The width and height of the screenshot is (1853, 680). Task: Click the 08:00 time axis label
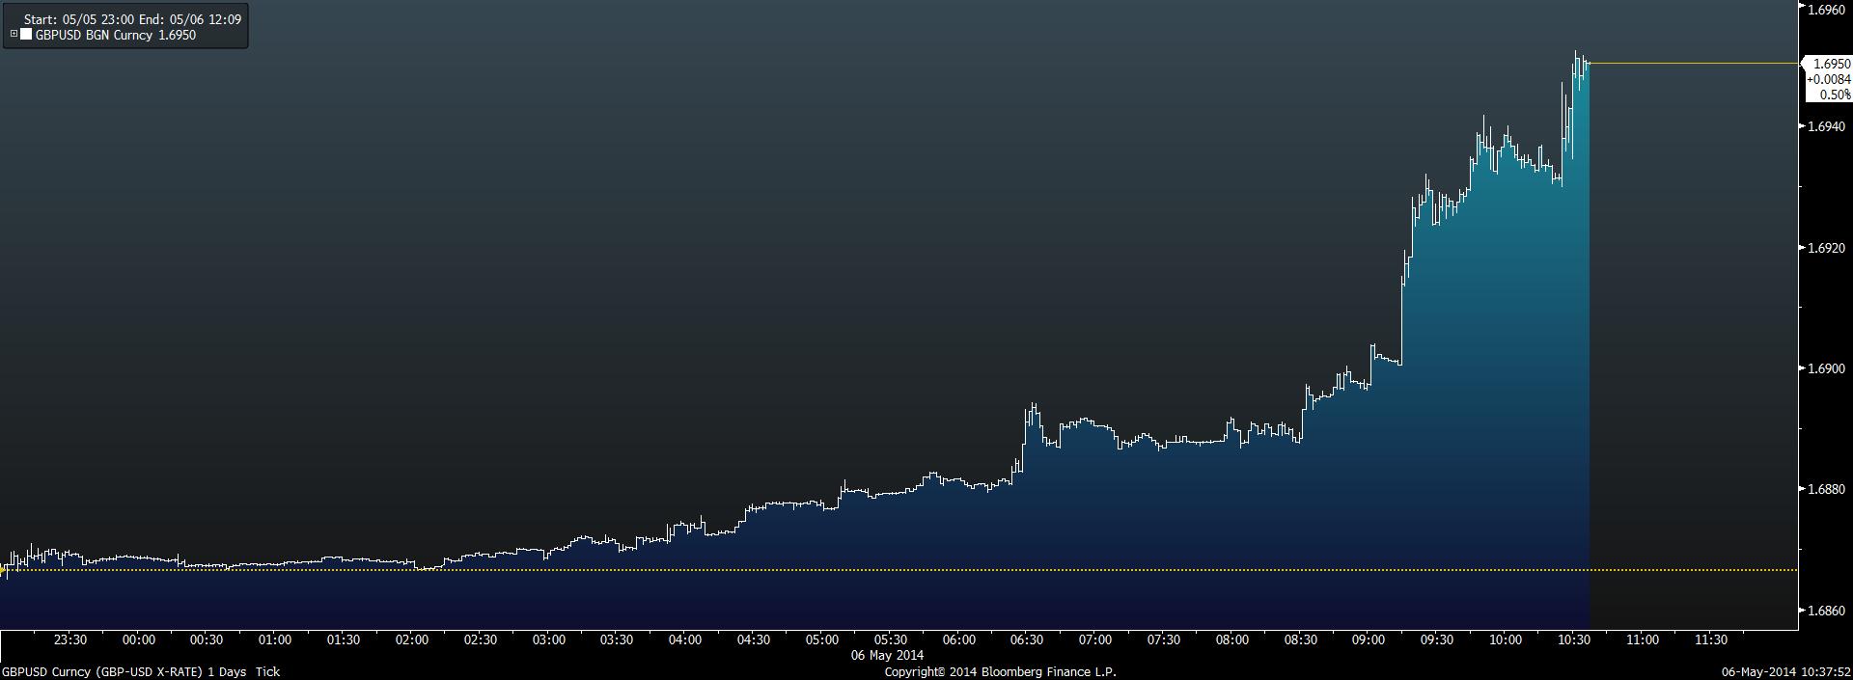click(x=1232, y=639)
